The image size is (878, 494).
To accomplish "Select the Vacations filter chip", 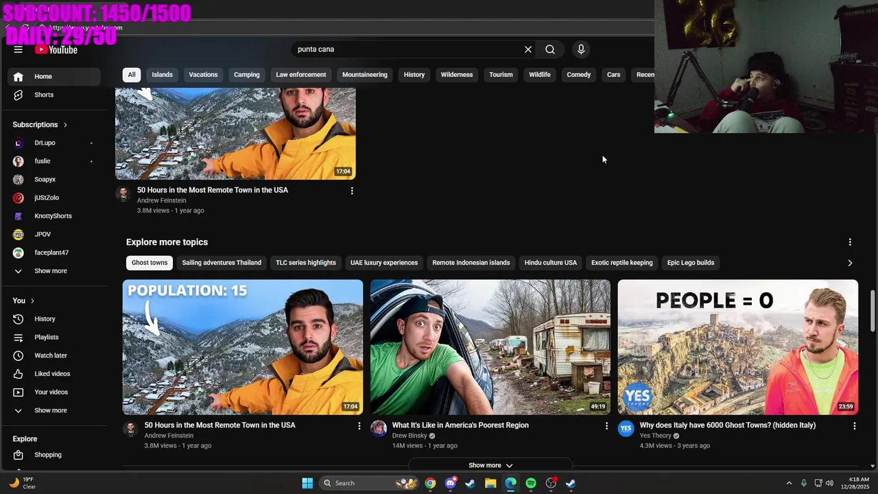I will [203, 75].
